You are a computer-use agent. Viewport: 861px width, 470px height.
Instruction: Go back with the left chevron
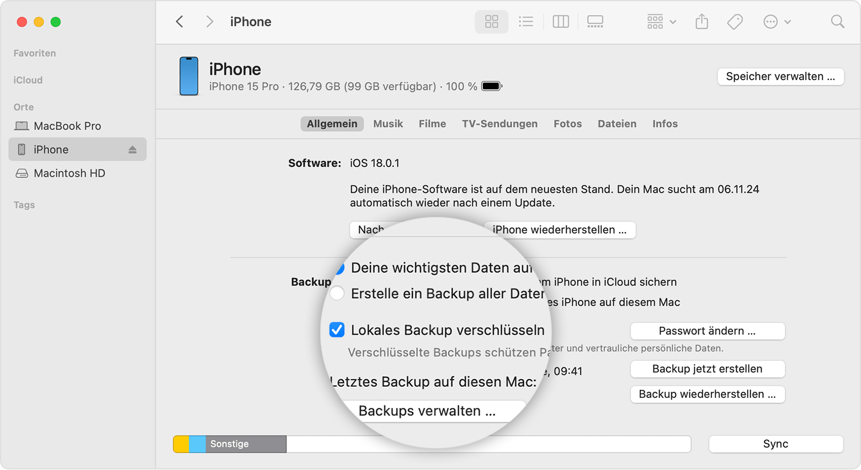click(x=179, y=22)
